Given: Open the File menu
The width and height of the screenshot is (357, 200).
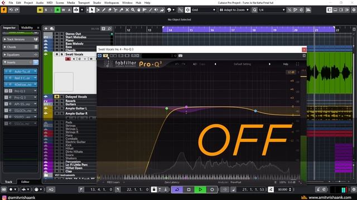Looking at the screenshot, I should point(11,3).
